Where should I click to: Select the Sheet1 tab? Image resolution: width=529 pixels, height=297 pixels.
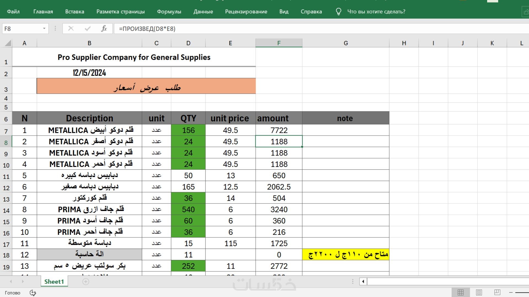coord(54,282)
